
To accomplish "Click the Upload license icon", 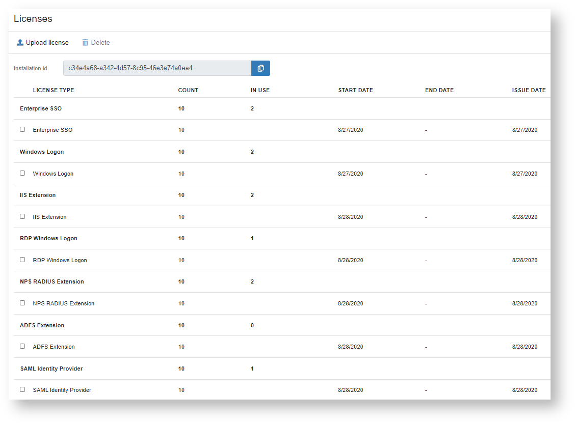I will [20, 43].
